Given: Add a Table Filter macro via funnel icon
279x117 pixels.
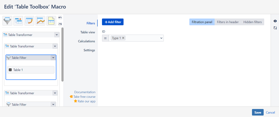Looking at the screenshot, I should (x=7, y=21).
